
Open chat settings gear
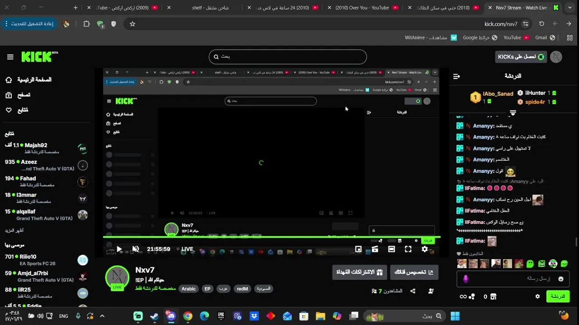tap(537, 297)
